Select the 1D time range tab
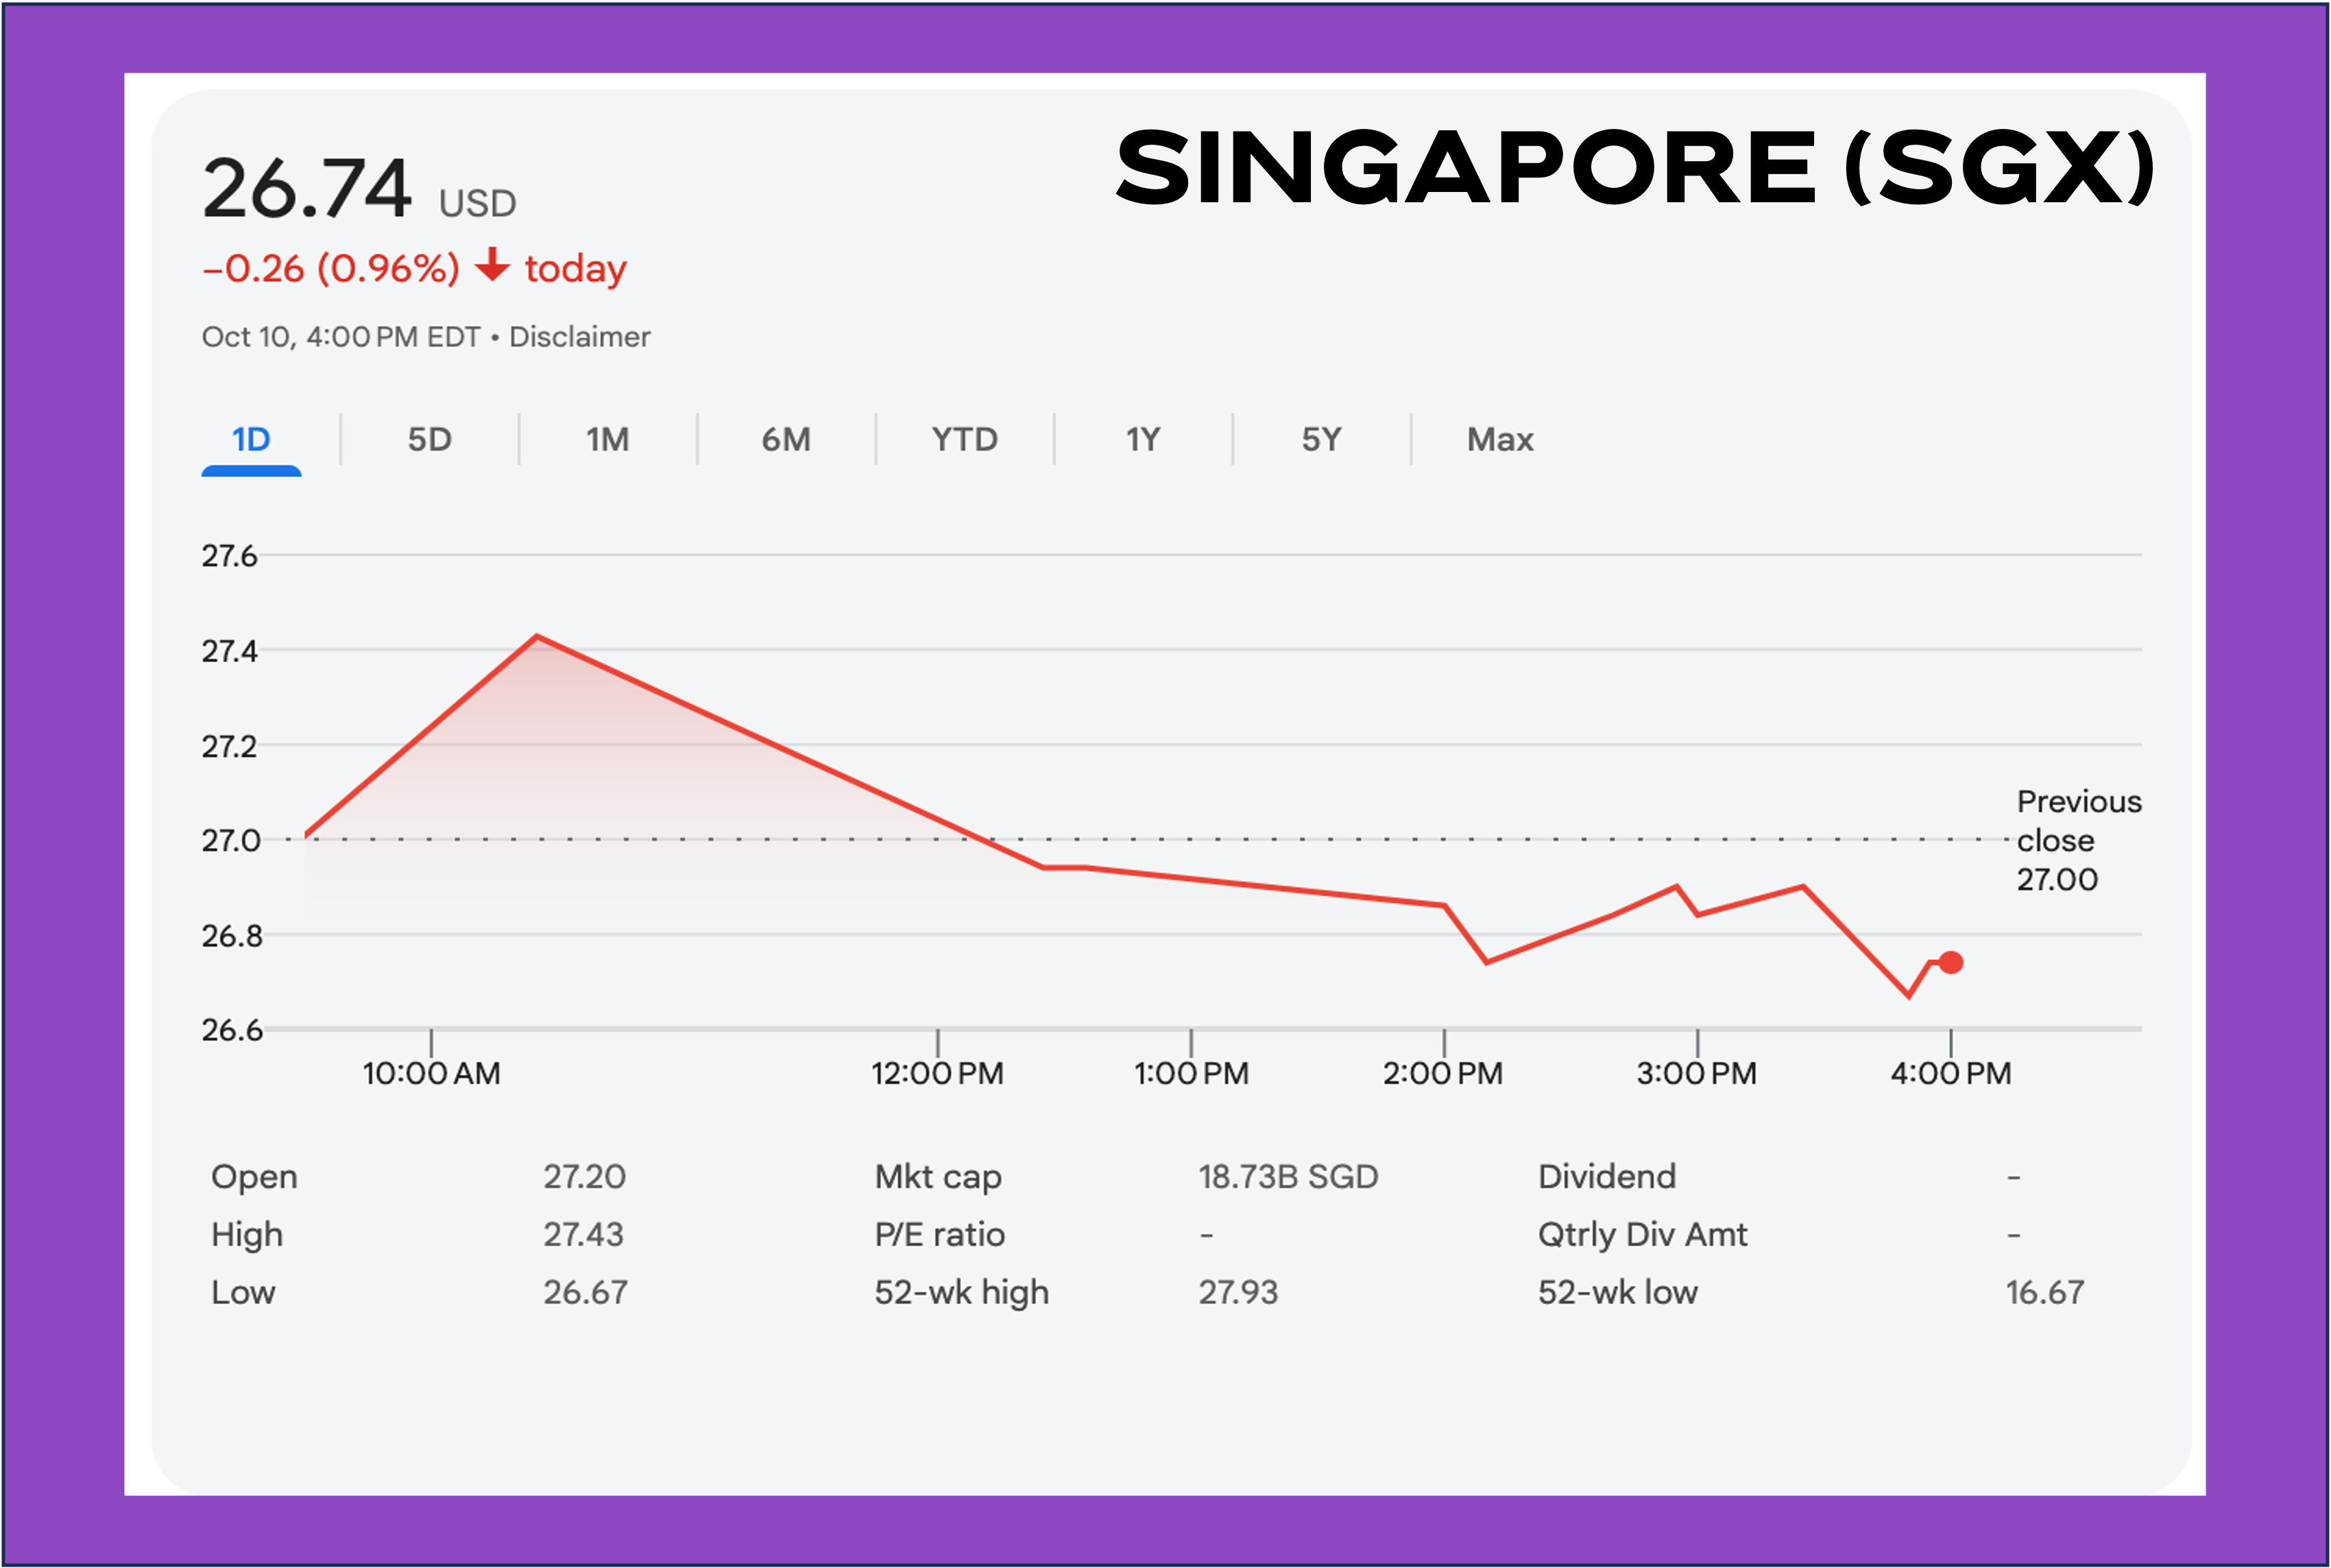Screen dimensions: 2331x1568 coord(251,440)
